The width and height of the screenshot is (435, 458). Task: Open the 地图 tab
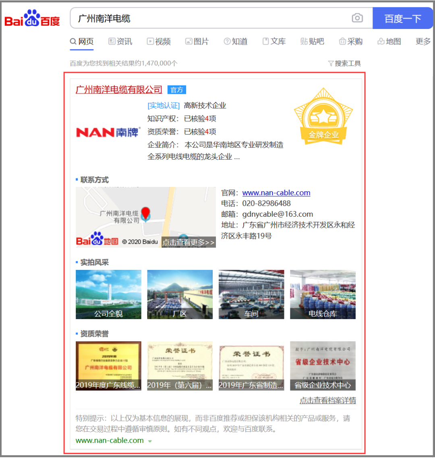(389, 41)
